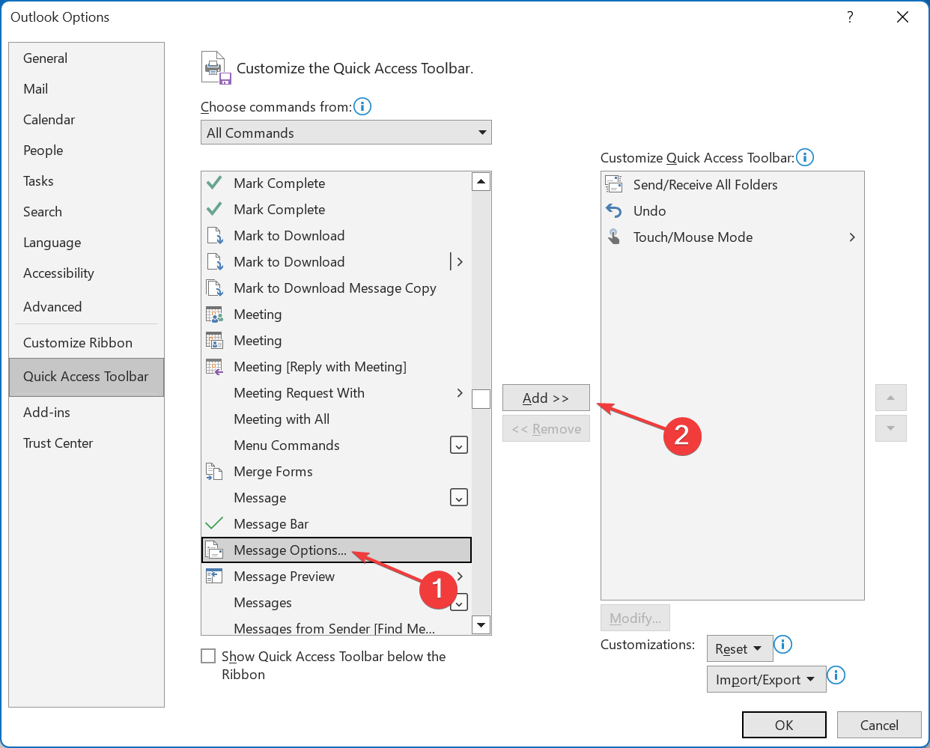Select "Send/Receive All Folders" toolbar entry
Image resolution: width=930 pixels, height=748 pixels.
pos(732,184)
